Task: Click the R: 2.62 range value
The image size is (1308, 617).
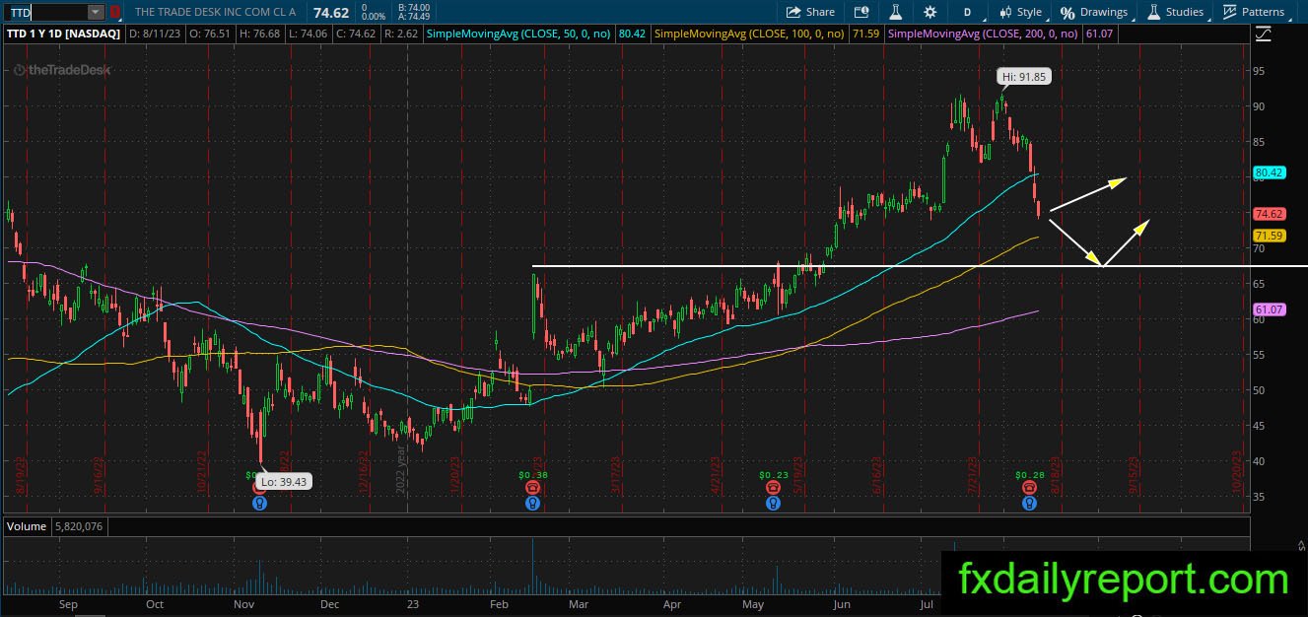Action: click(x=404, y=34)
